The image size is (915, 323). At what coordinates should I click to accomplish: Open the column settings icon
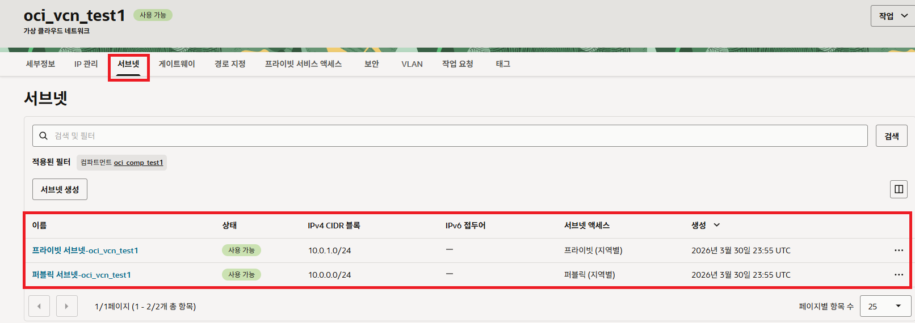pos(899,189)
